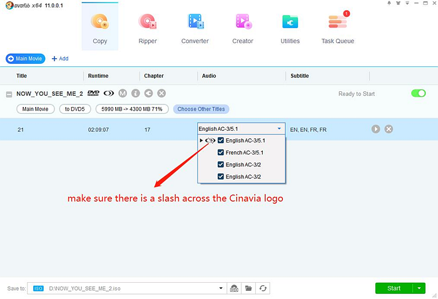Click the Runtime column header

(x=98, y=76)
